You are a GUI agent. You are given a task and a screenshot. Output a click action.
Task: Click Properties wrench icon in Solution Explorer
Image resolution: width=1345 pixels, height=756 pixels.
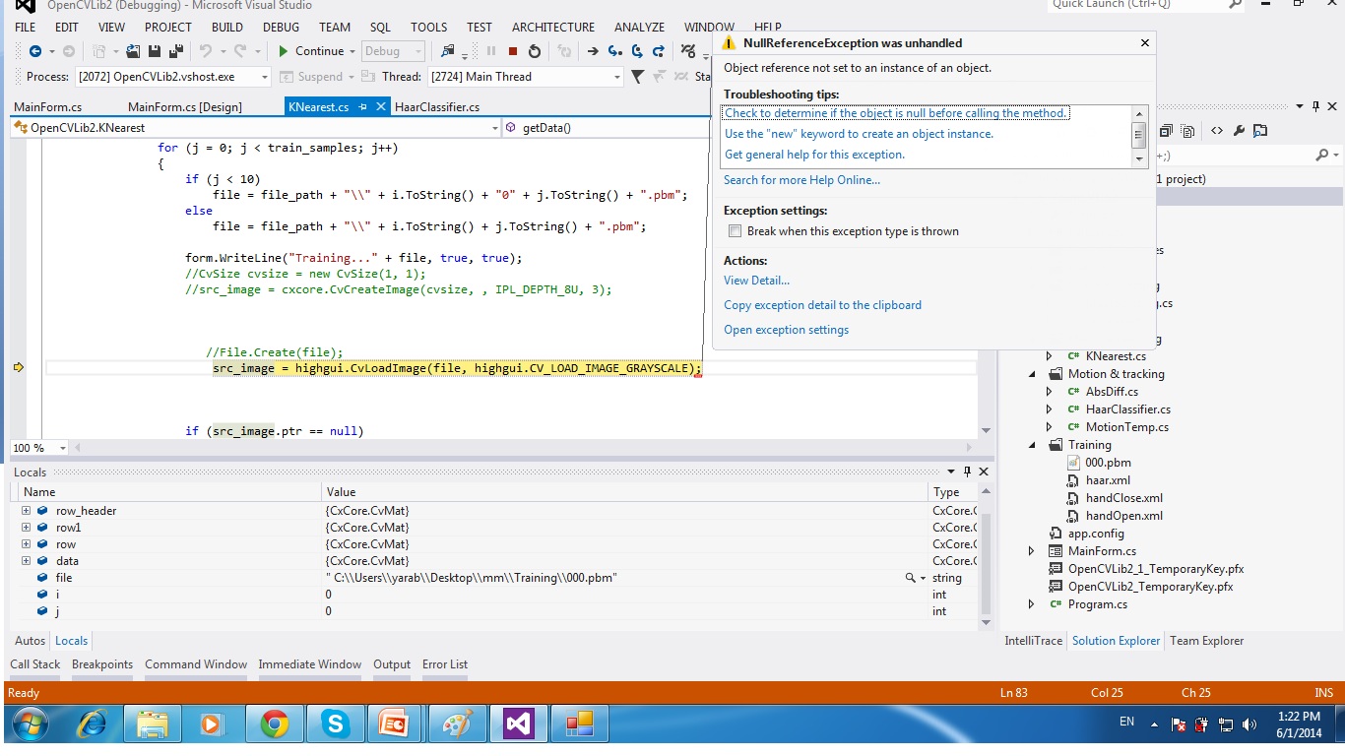(x=1239, y=131)
